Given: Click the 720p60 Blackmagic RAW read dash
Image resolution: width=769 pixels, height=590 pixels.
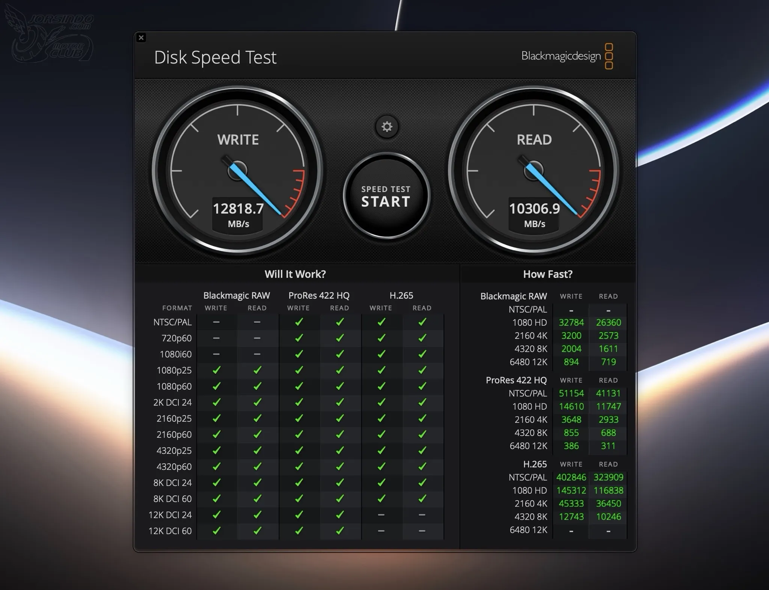Looking at the screenshot, I should point(257,338).
